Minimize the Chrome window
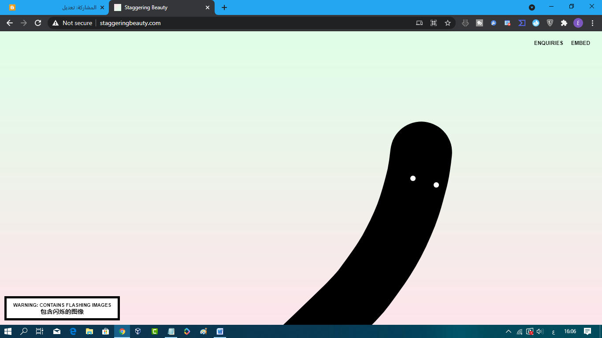Image resolution: width=602 pixels, height=338 pixels. point(551,7)
